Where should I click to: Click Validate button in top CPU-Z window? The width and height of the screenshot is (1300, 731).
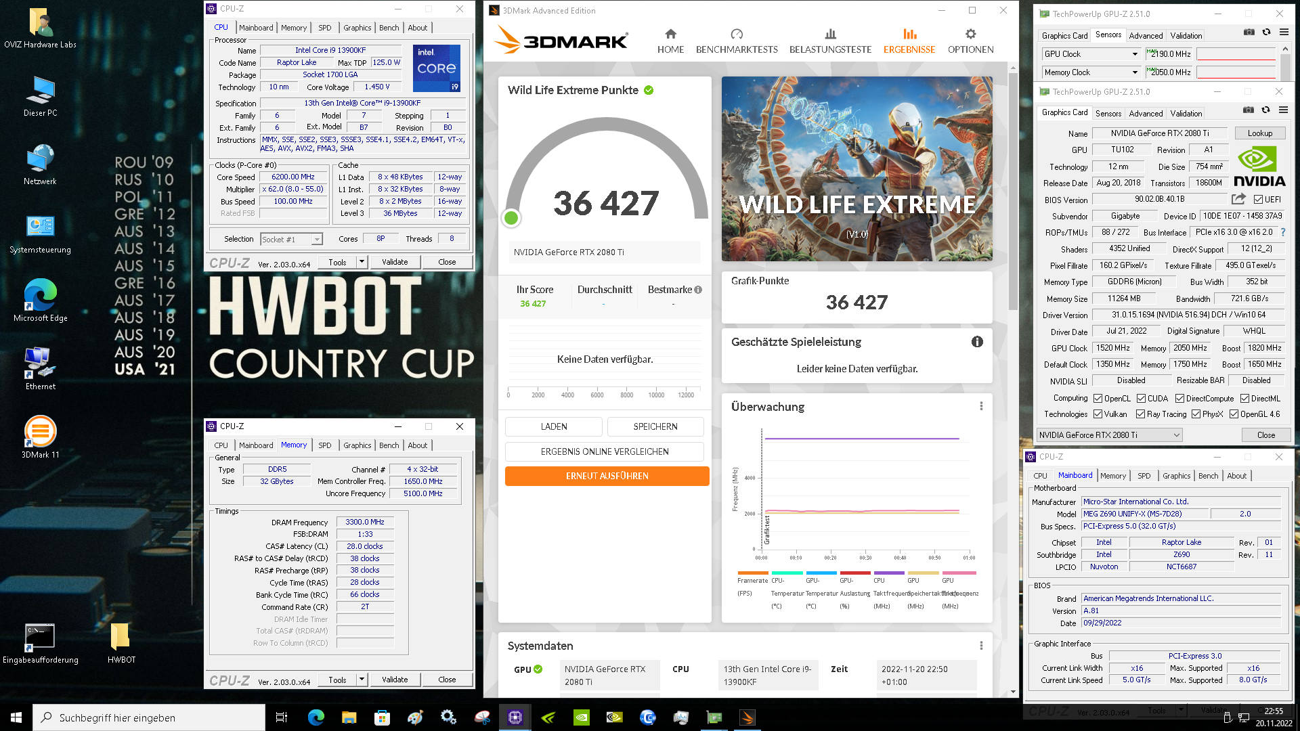395,262
